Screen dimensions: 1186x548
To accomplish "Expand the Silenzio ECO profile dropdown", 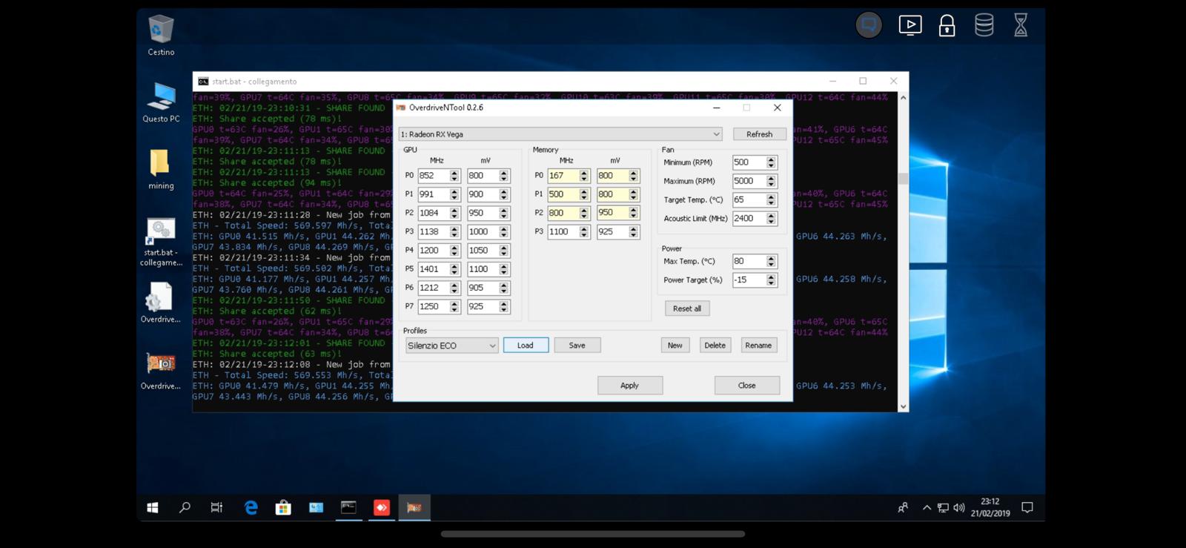I will pos(451,346).
